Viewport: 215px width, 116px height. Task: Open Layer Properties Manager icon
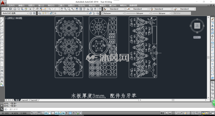coord(40,13)
